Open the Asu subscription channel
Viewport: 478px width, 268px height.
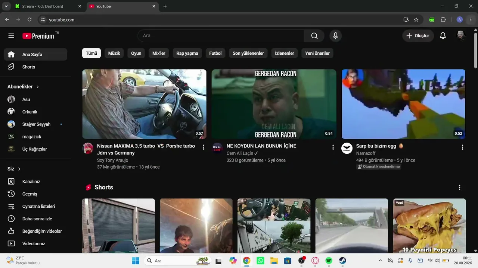35,99
